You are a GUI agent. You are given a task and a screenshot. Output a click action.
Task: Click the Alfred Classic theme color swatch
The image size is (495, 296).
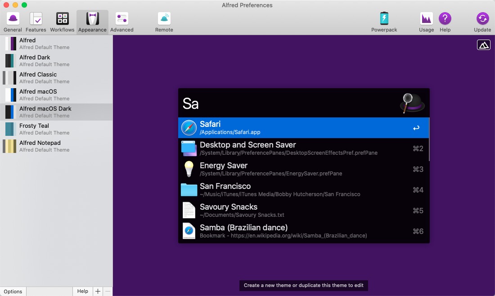coord(9,78)
